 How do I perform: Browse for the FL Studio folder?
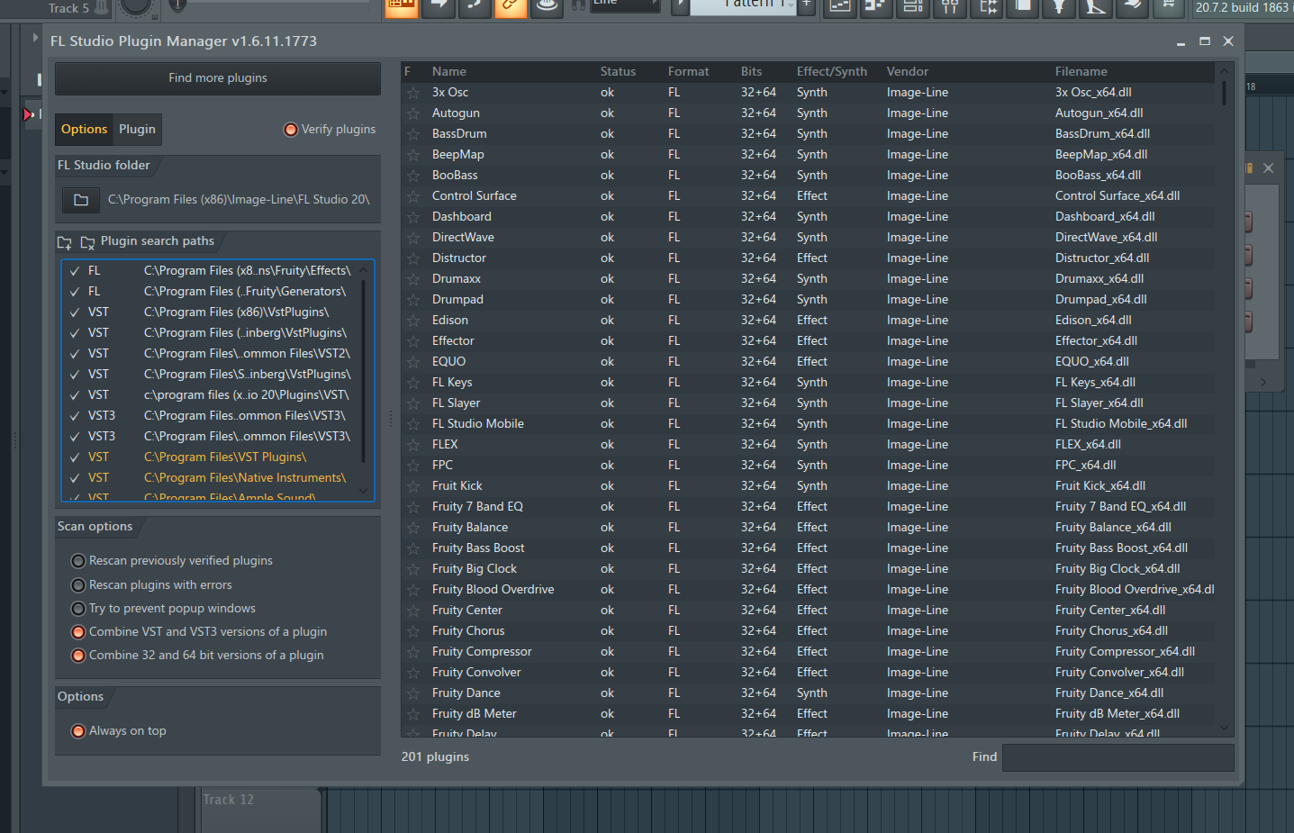81,200
